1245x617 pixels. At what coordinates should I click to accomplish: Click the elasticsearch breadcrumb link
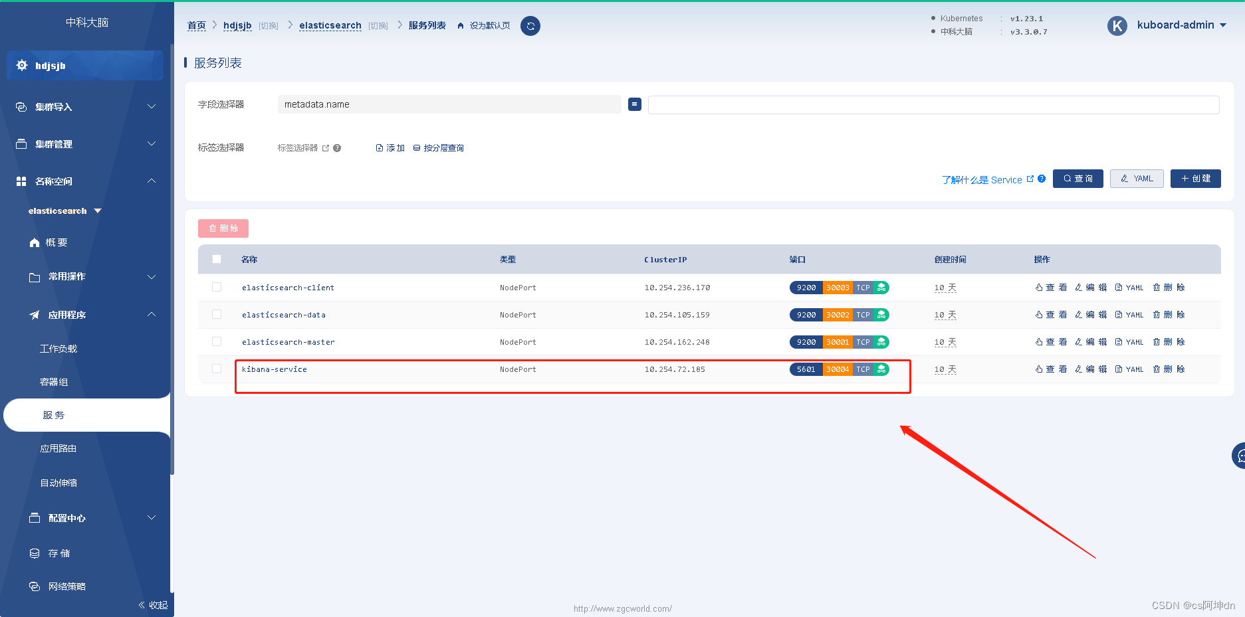(x=330, y=25)
